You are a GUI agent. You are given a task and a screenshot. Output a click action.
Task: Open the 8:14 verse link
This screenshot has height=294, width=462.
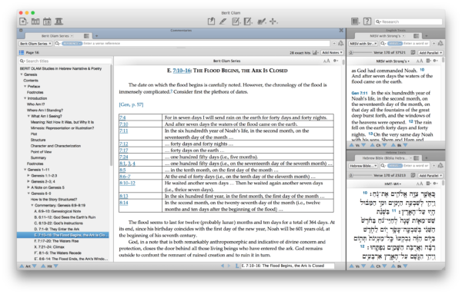pos(124,203)
